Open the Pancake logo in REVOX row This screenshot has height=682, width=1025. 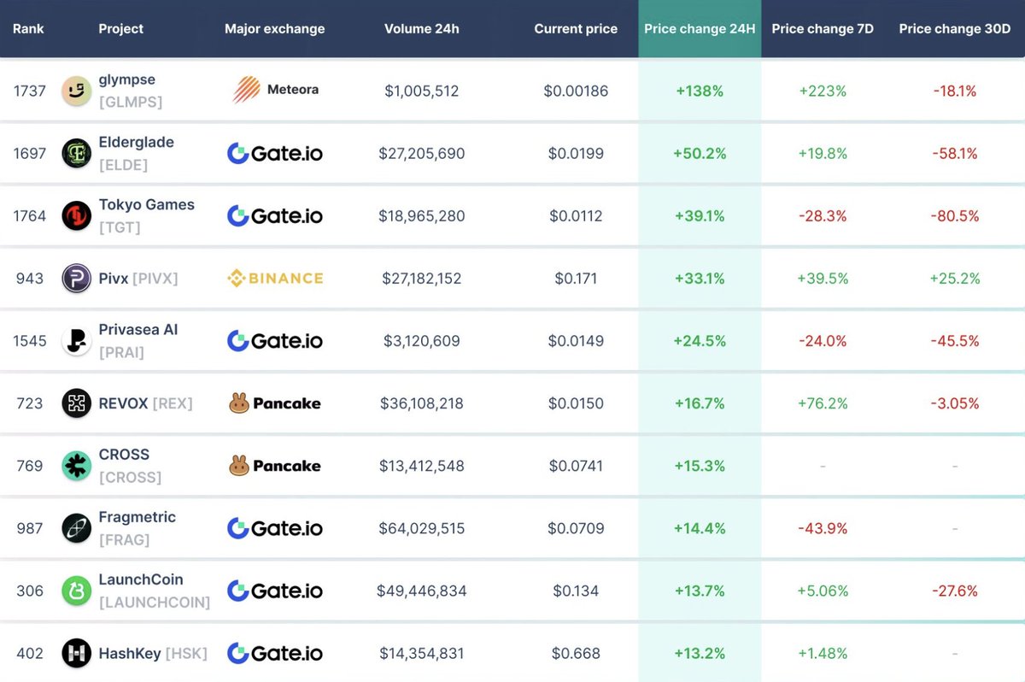(x=275, y=403)
